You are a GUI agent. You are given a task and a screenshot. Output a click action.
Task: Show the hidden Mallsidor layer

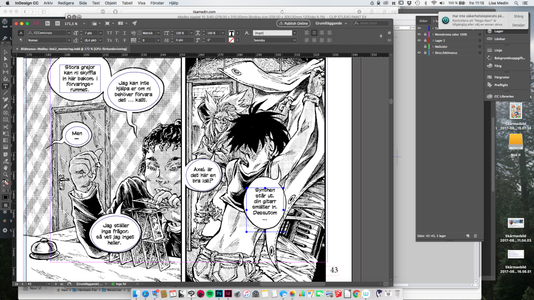[419, 46]
